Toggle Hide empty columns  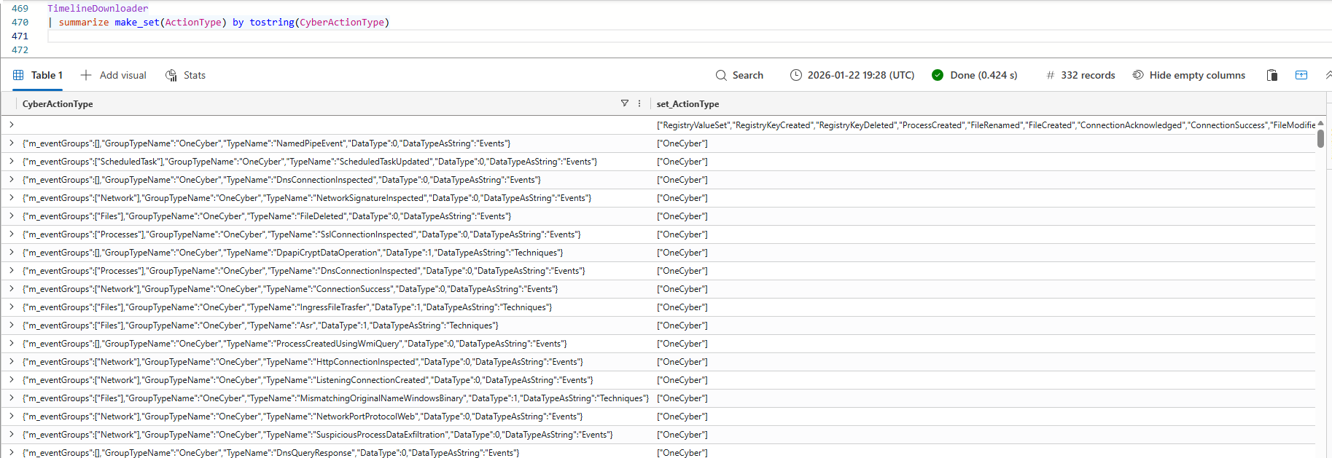(1188, 75)
